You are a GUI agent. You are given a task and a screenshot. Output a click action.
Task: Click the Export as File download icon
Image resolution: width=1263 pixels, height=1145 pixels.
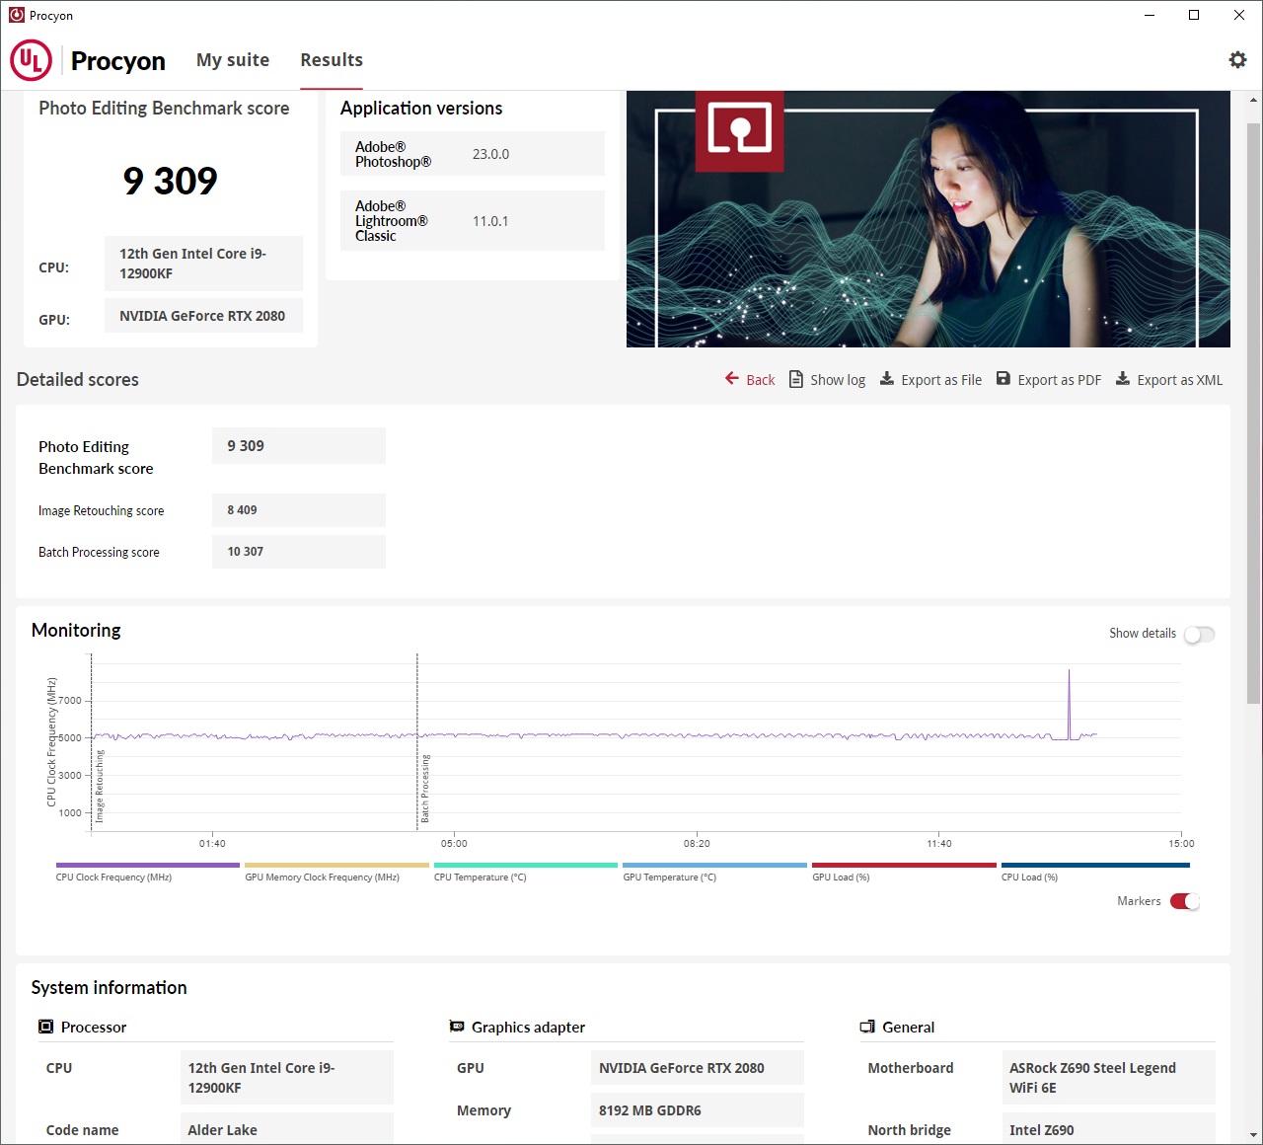point(887,378)
